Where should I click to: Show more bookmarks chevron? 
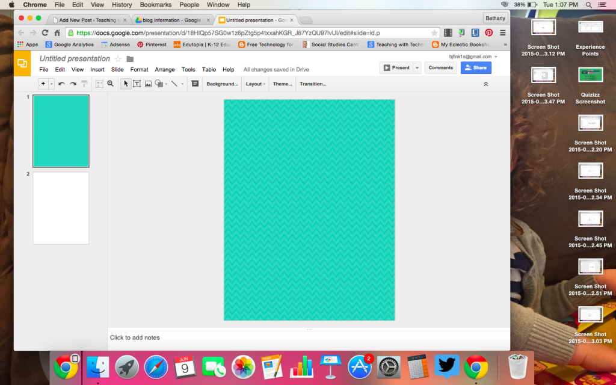pos(505,45)
